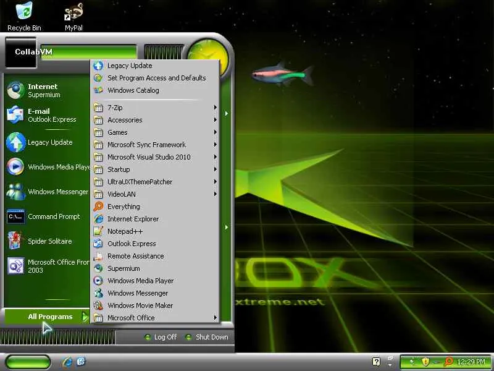
Task: Click Internet Explorer quick launch icon
Action: coord(67,362)
